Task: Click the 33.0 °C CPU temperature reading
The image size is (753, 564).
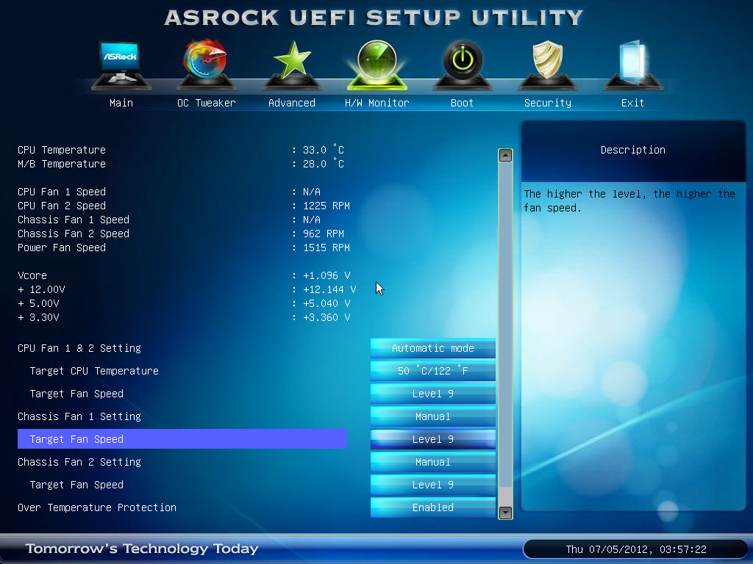Action: tap(324, 150)
